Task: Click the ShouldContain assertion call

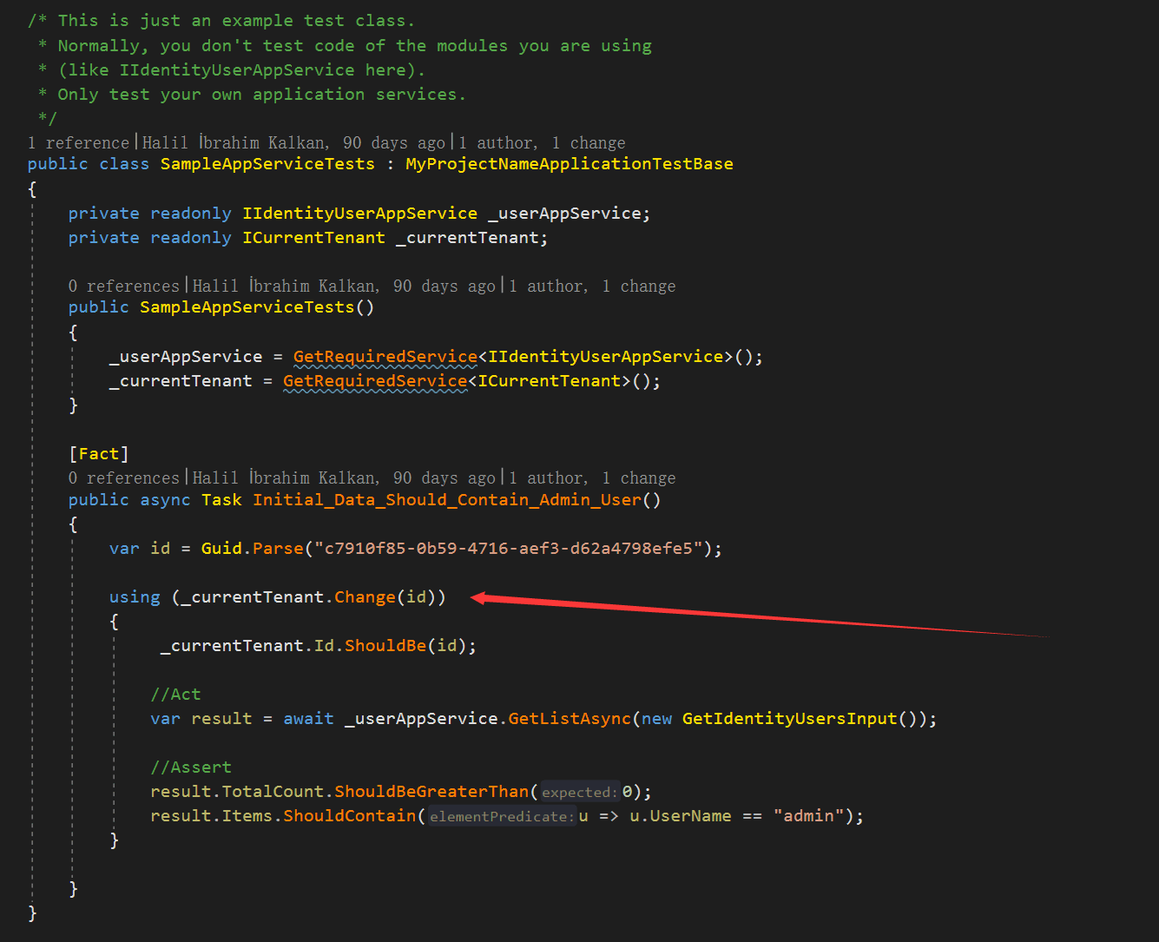Action: pyautogui.click(x=349, y=815)
